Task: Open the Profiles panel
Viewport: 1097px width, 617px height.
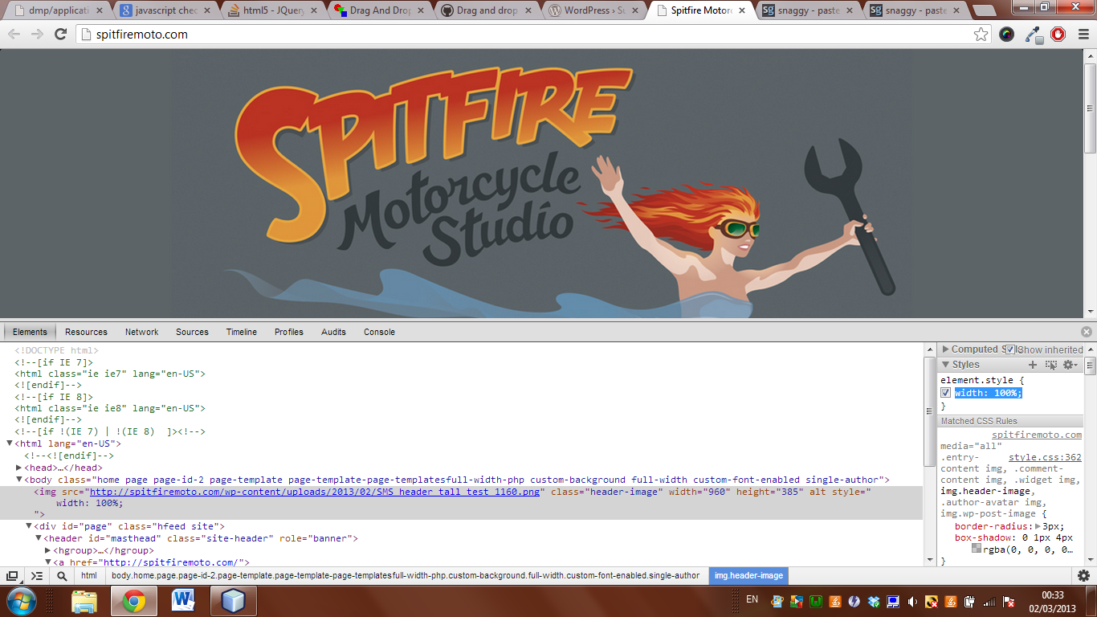Action: (289, 332)
